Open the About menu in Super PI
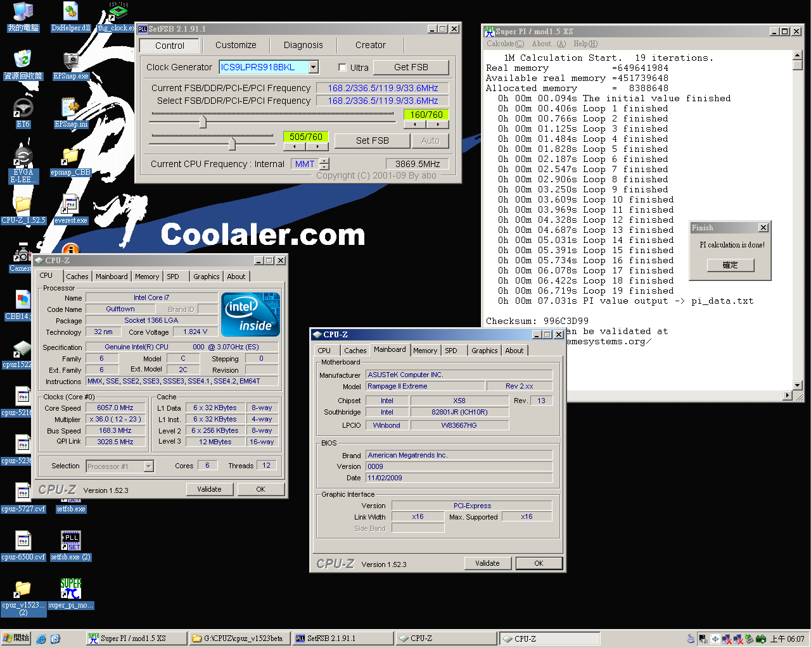Viewport: 811px width, 648px height. tap(549, 44)
